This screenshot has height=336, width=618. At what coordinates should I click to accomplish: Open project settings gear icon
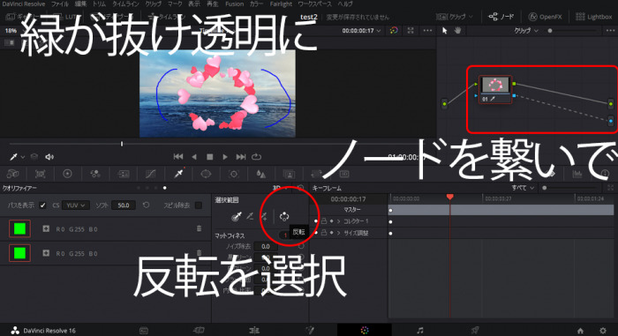603,331
